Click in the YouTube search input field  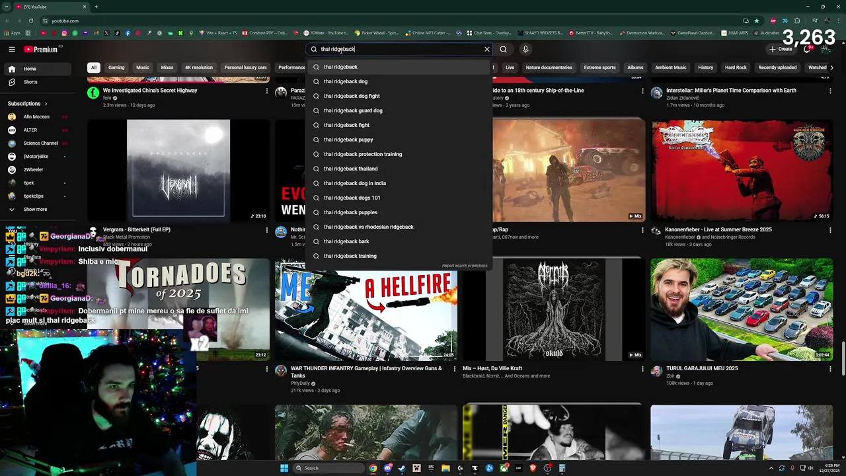(400, 49)
